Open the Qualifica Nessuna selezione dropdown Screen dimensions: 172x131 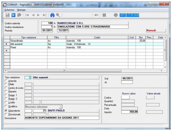[60, 107]
